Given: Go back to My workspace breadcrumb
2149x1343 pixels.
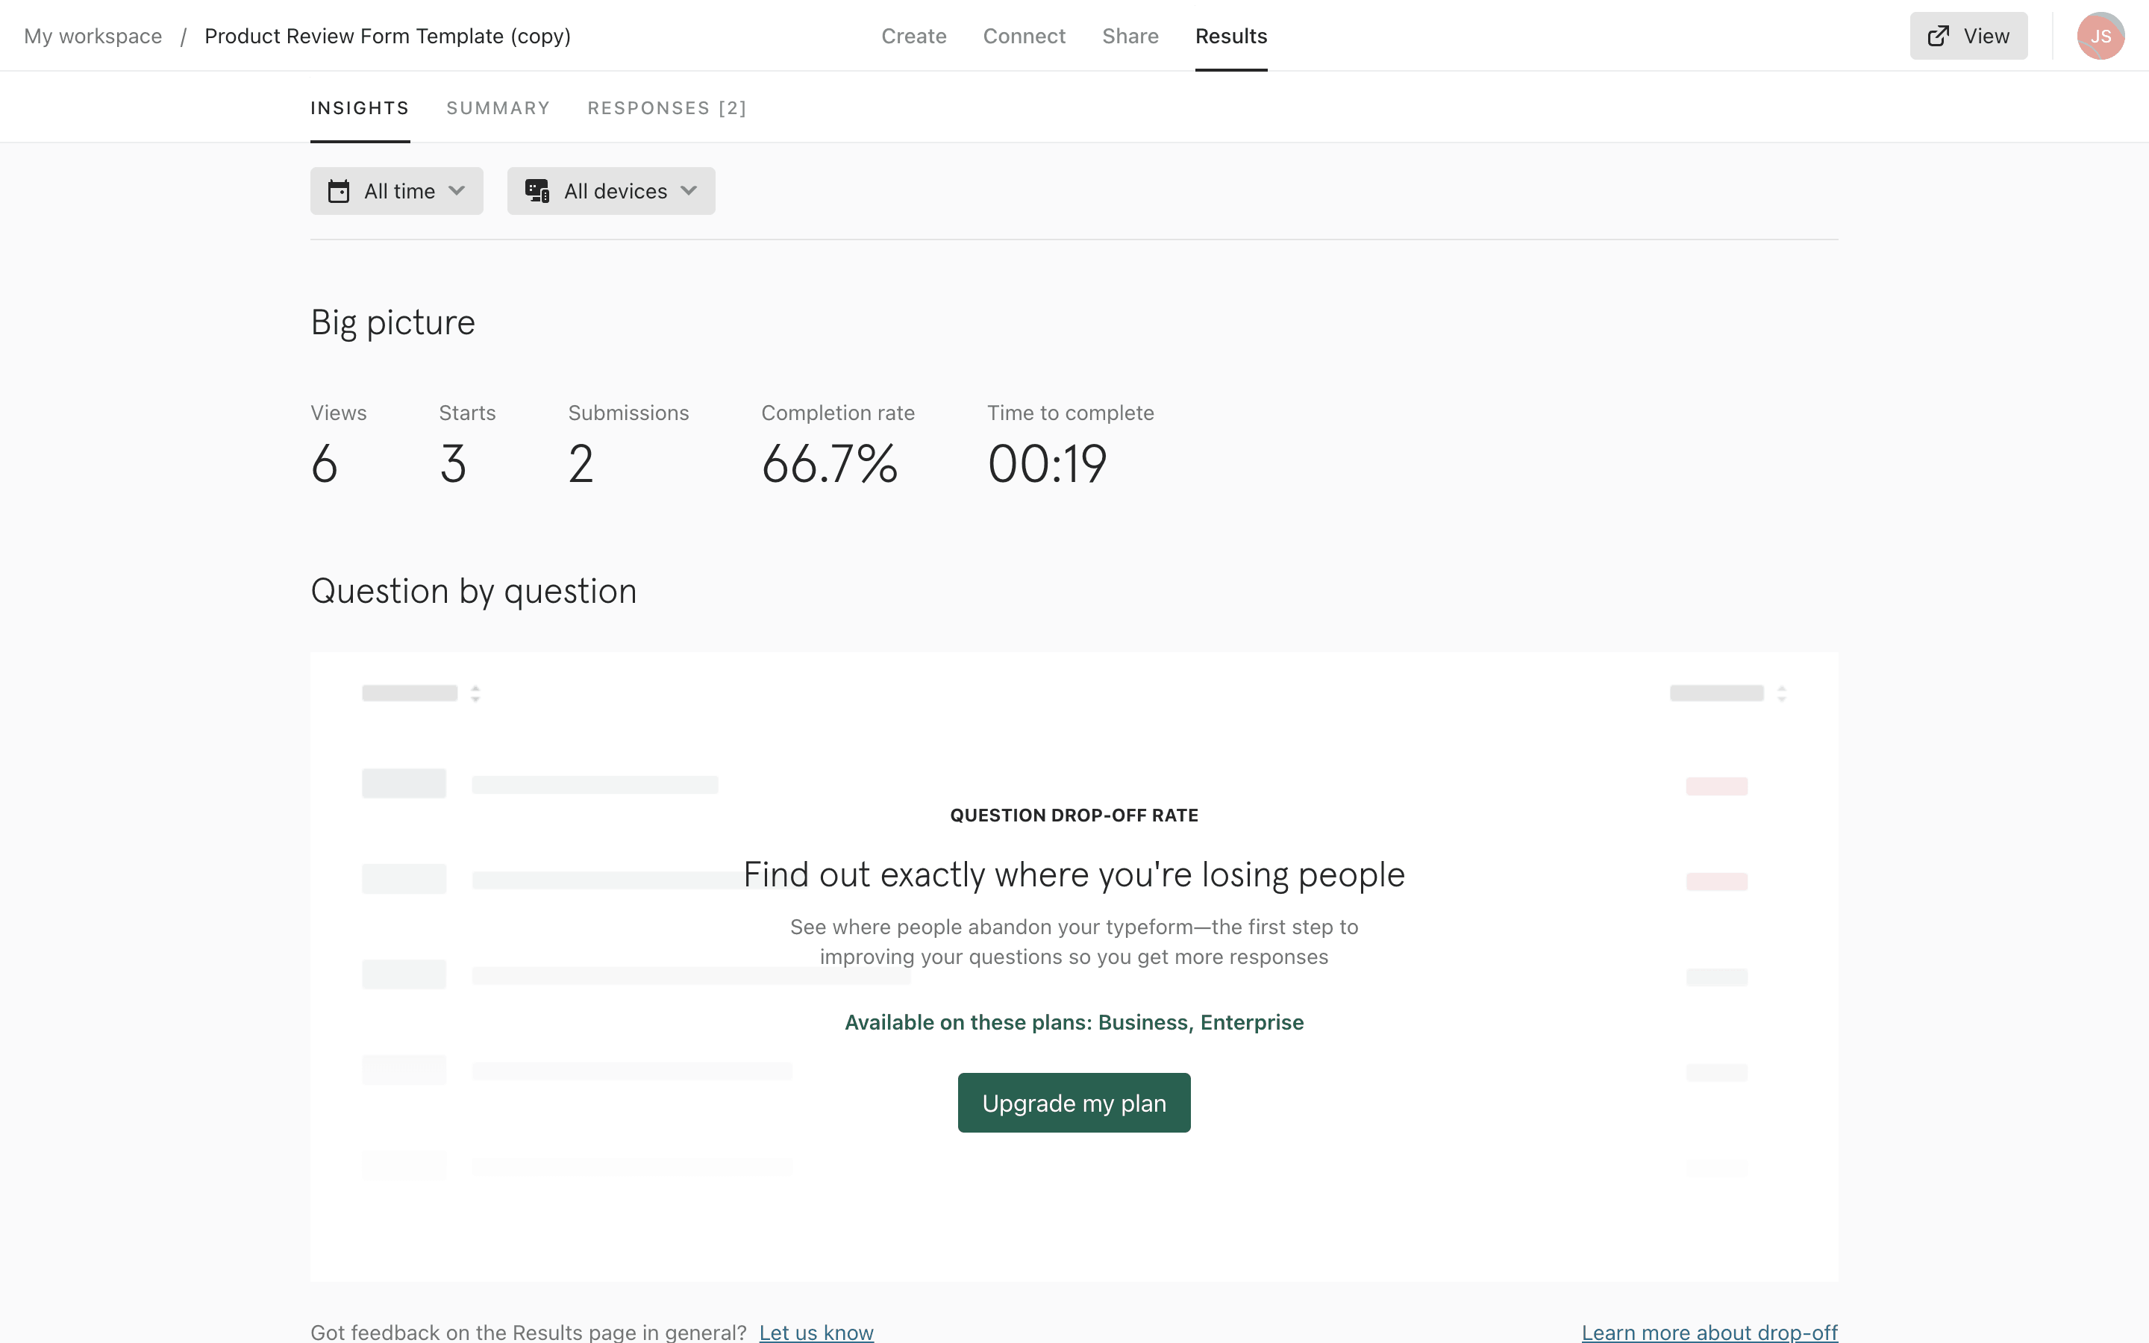Looking at the screenshot, I should point(93,37).
